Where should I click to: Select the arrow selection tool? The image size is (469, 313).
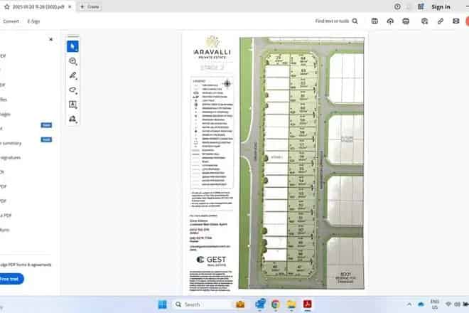click(72, 46)
